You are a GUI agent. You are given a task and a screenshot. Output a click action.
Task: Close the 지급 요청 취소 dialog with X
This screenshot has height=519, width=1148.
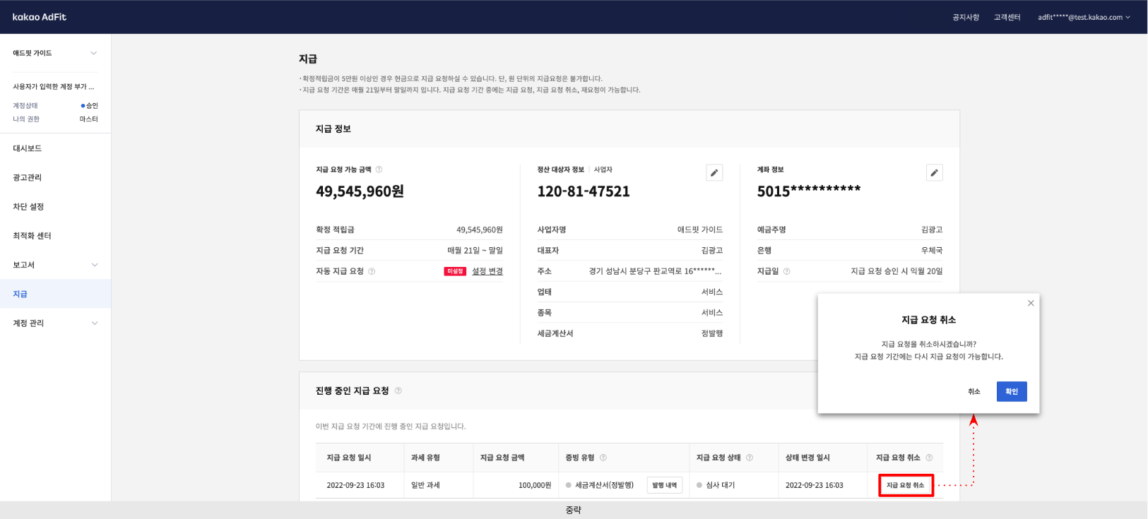(1031, 303)
